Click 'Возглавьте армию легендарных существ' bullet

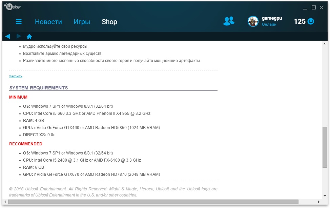tap(62, 54)
